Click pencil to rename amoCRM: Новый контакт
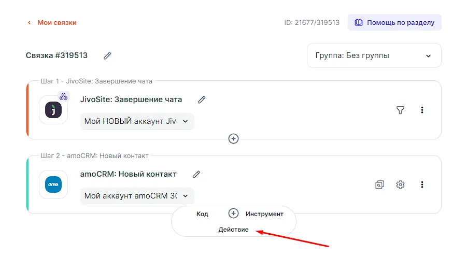Viewport: 467px width, 256px height. click(196, 174)
